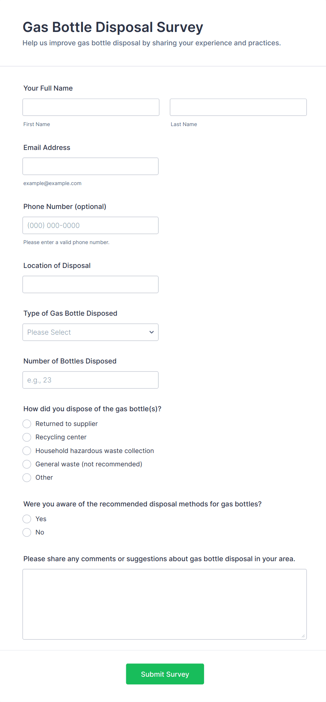The width and height of the screenshot is (326, 702).
Task: Click the Last Name input field
Action: (238, 107)
